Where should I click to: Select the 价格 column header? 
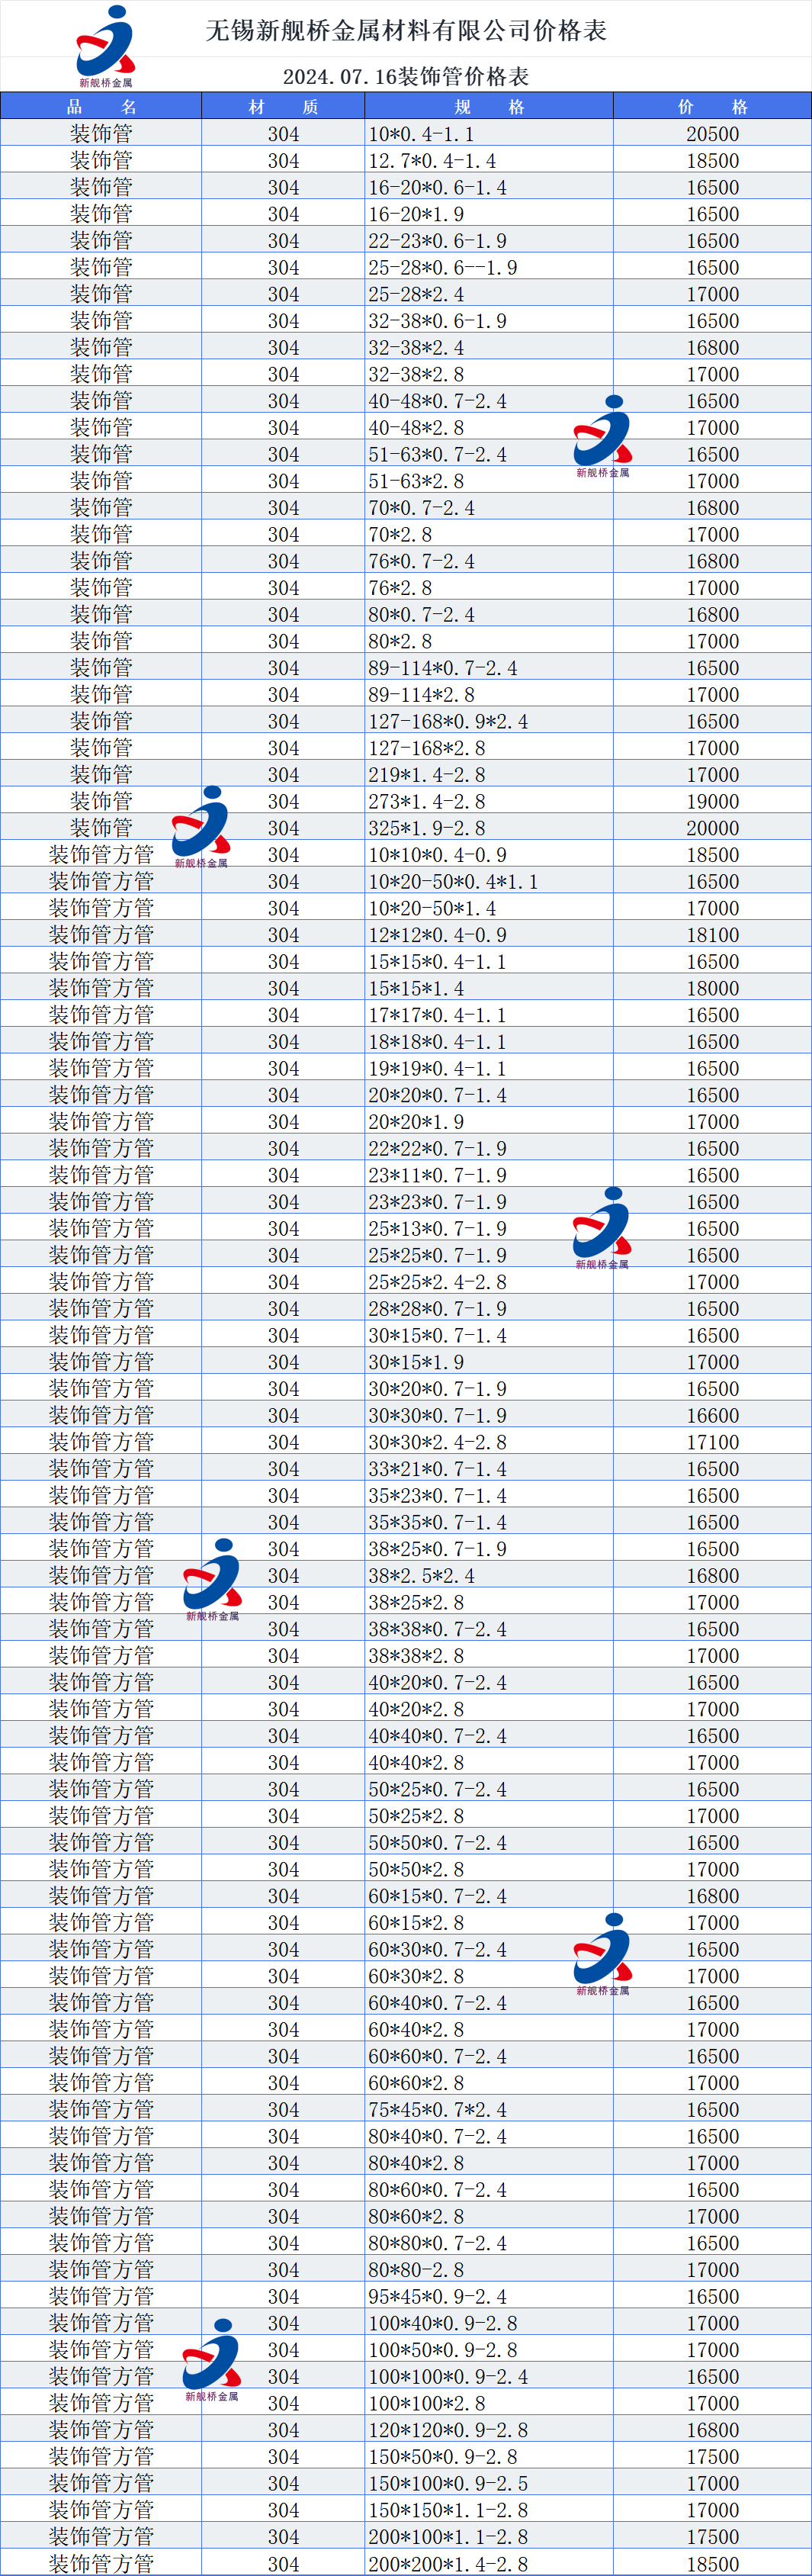click(x=712, y=107)
